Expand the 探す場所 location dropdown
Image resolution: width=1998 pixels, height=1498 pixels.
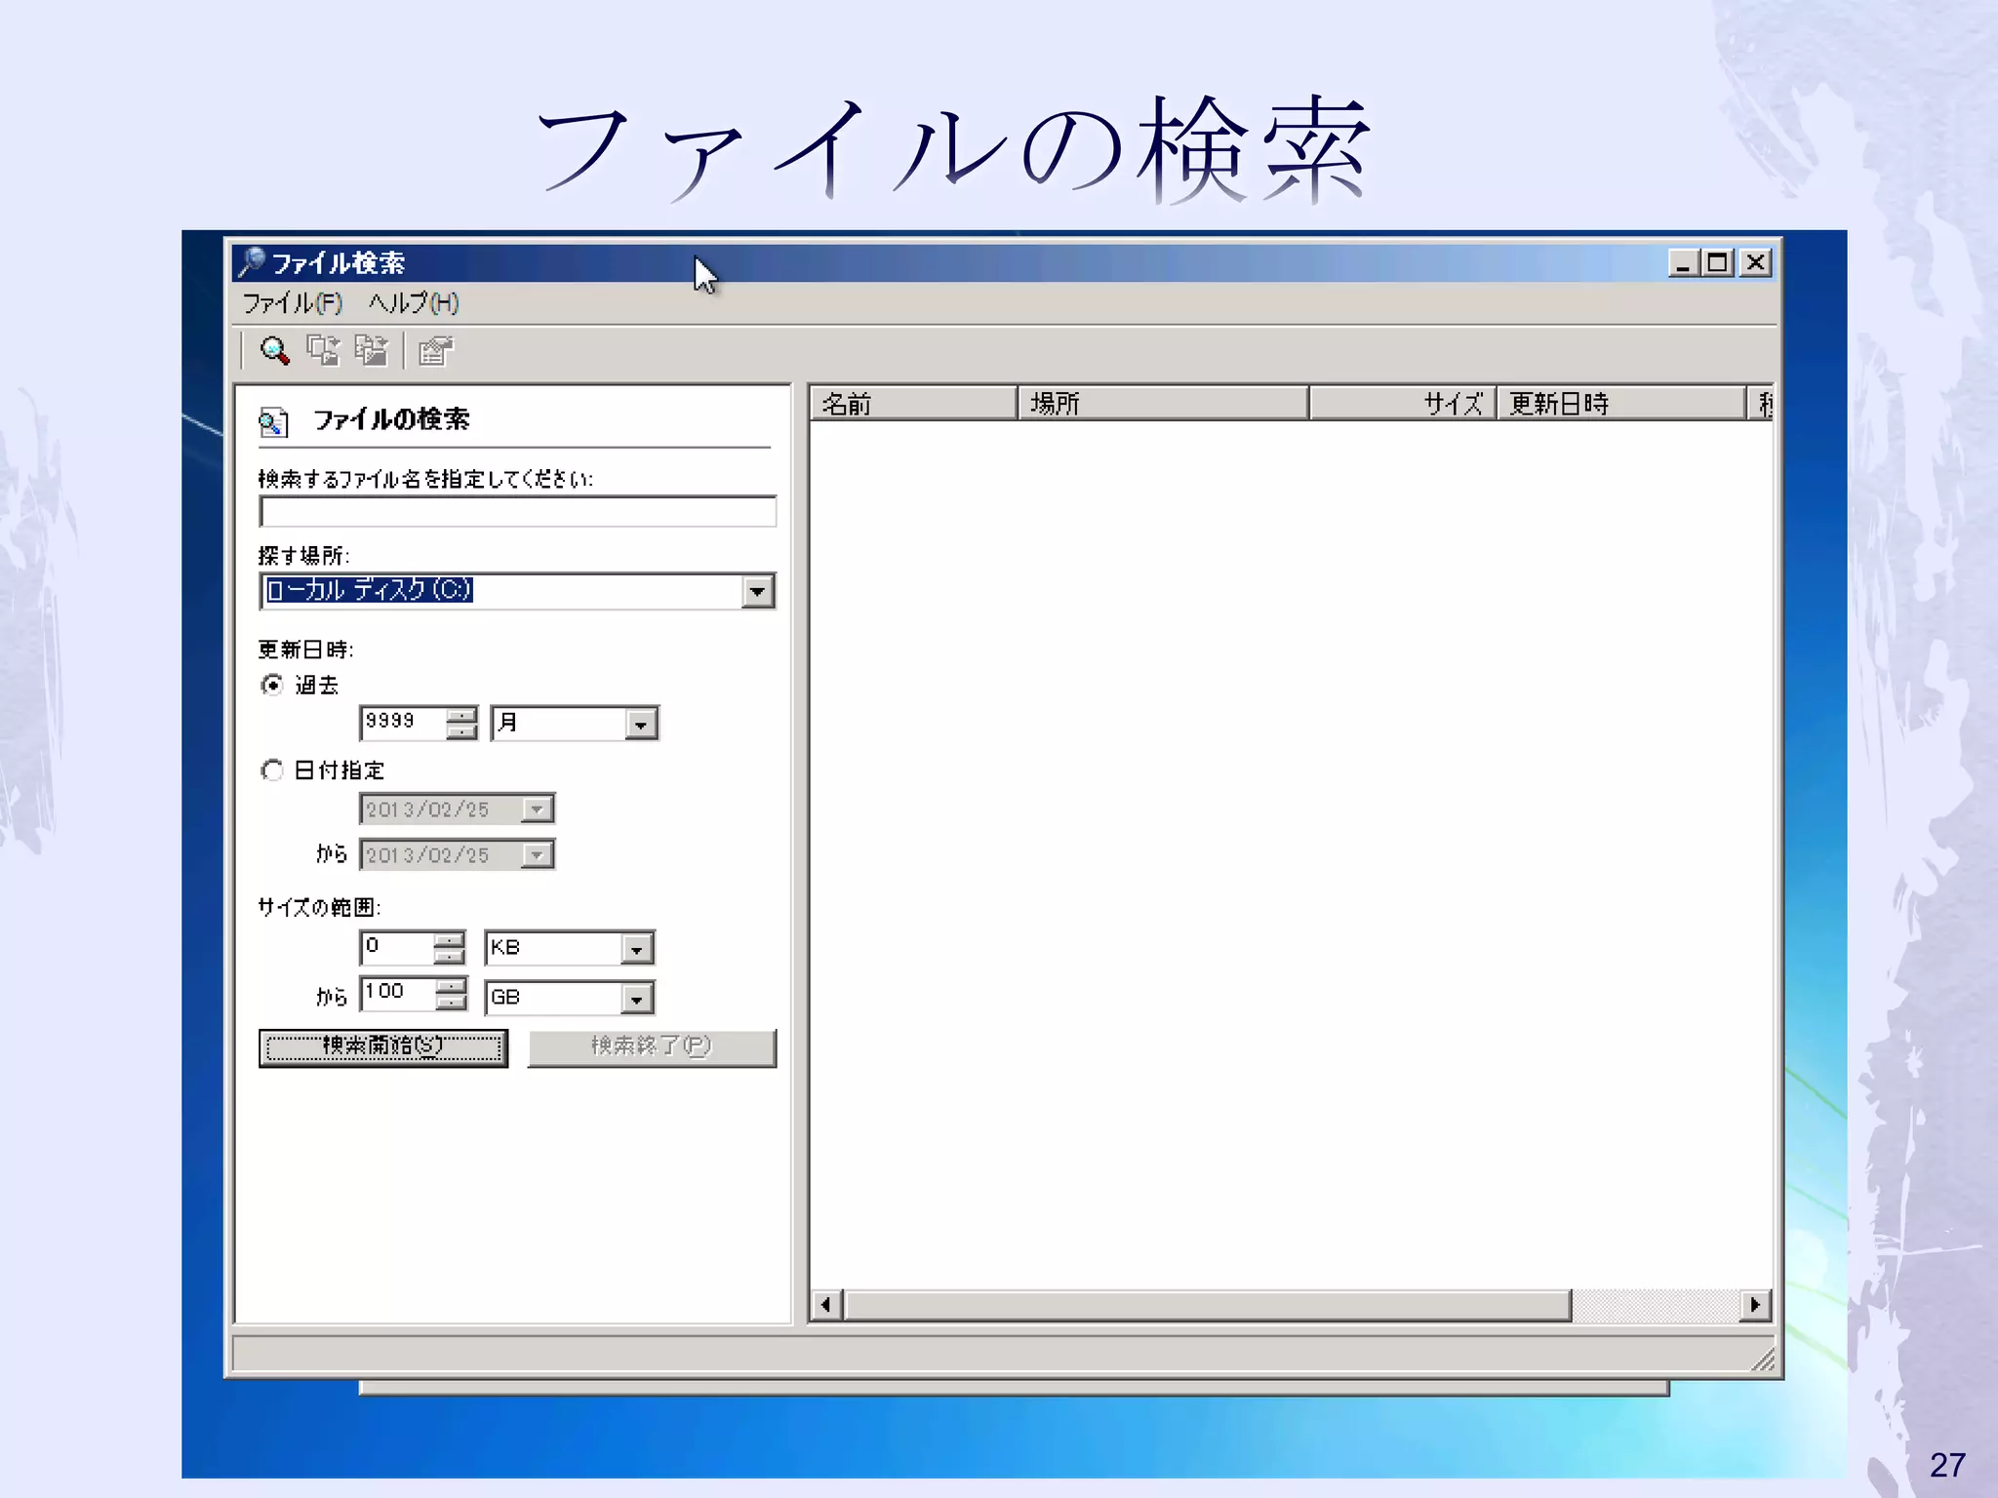point(757,591)
